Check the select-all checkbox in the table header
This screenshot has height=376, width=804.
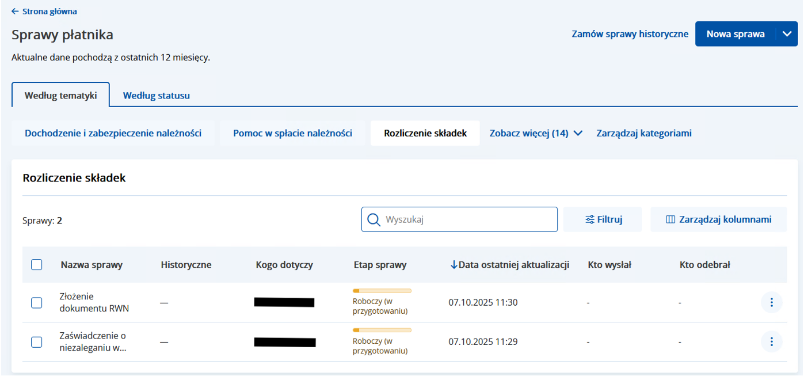point(36,264)
